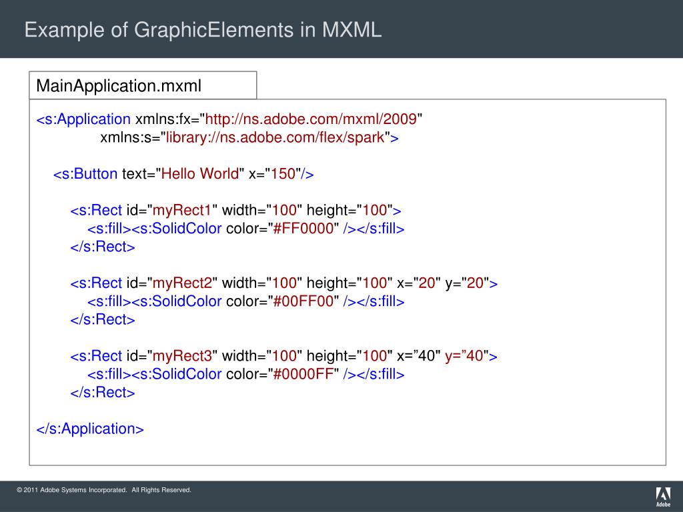Click the opening s:Application tag
This screenshot has width=683, height=512.
point(83,119)
